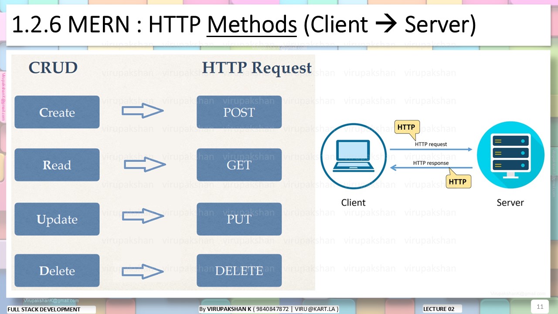Click the Create CRUD box

(57, 112)
